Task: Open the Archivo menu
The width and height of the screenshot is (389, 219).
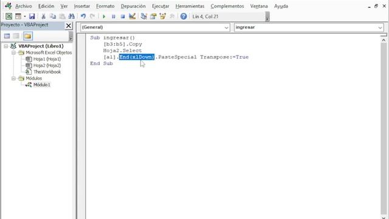Action: 24,6
